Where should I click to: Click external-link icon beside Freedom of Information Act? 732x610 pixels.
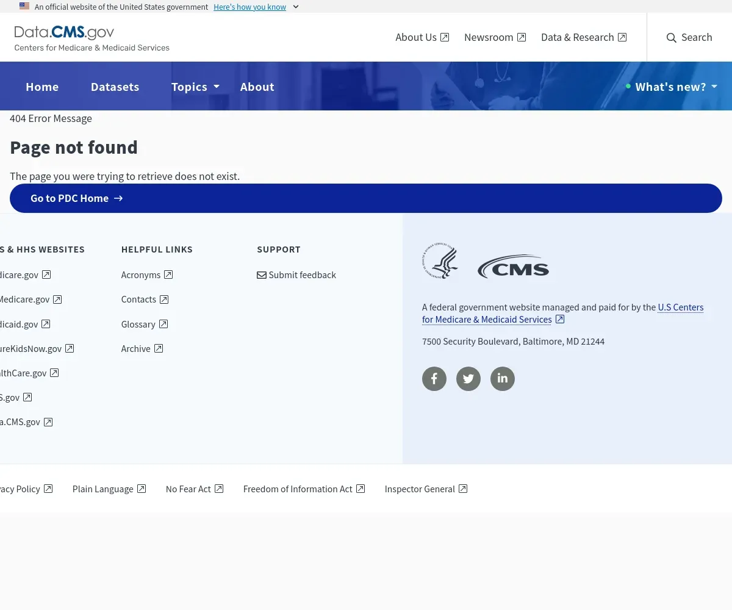click(x=361, y=489)
